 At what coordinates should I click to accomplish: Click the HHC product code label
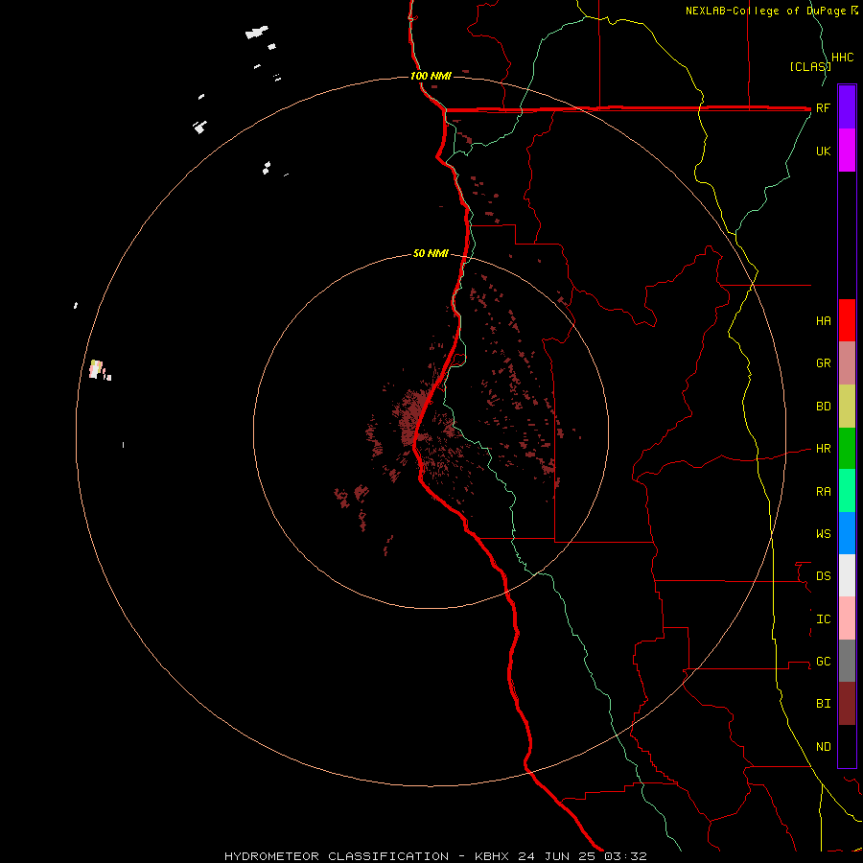pyautogui.click(x=843, y=58)
